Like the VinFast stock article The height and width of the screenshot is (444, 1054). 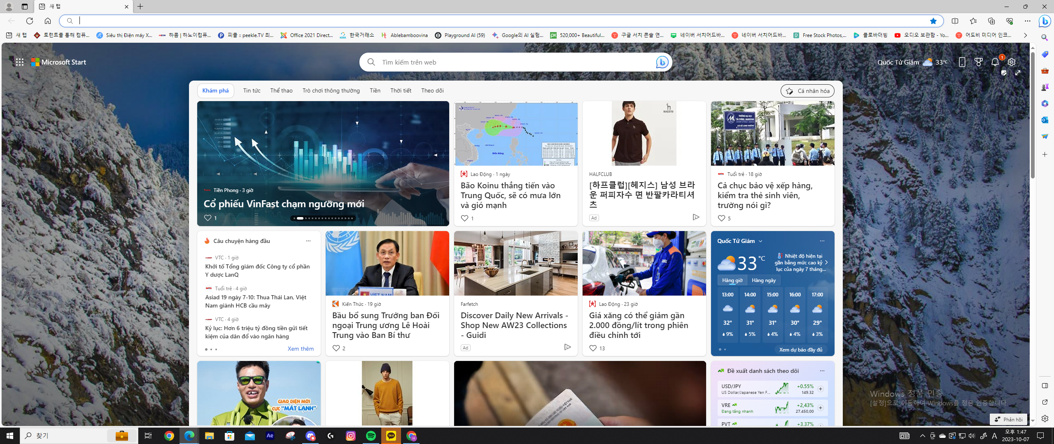coord(208,218)
